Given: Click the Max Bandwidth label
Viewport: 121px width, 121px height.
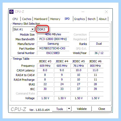Looking at the screenshot, I should click(25, 39).
